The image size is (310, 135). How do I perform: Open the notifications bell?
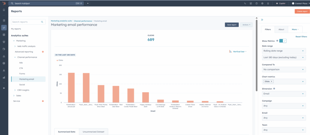click(x=268, y=3)
